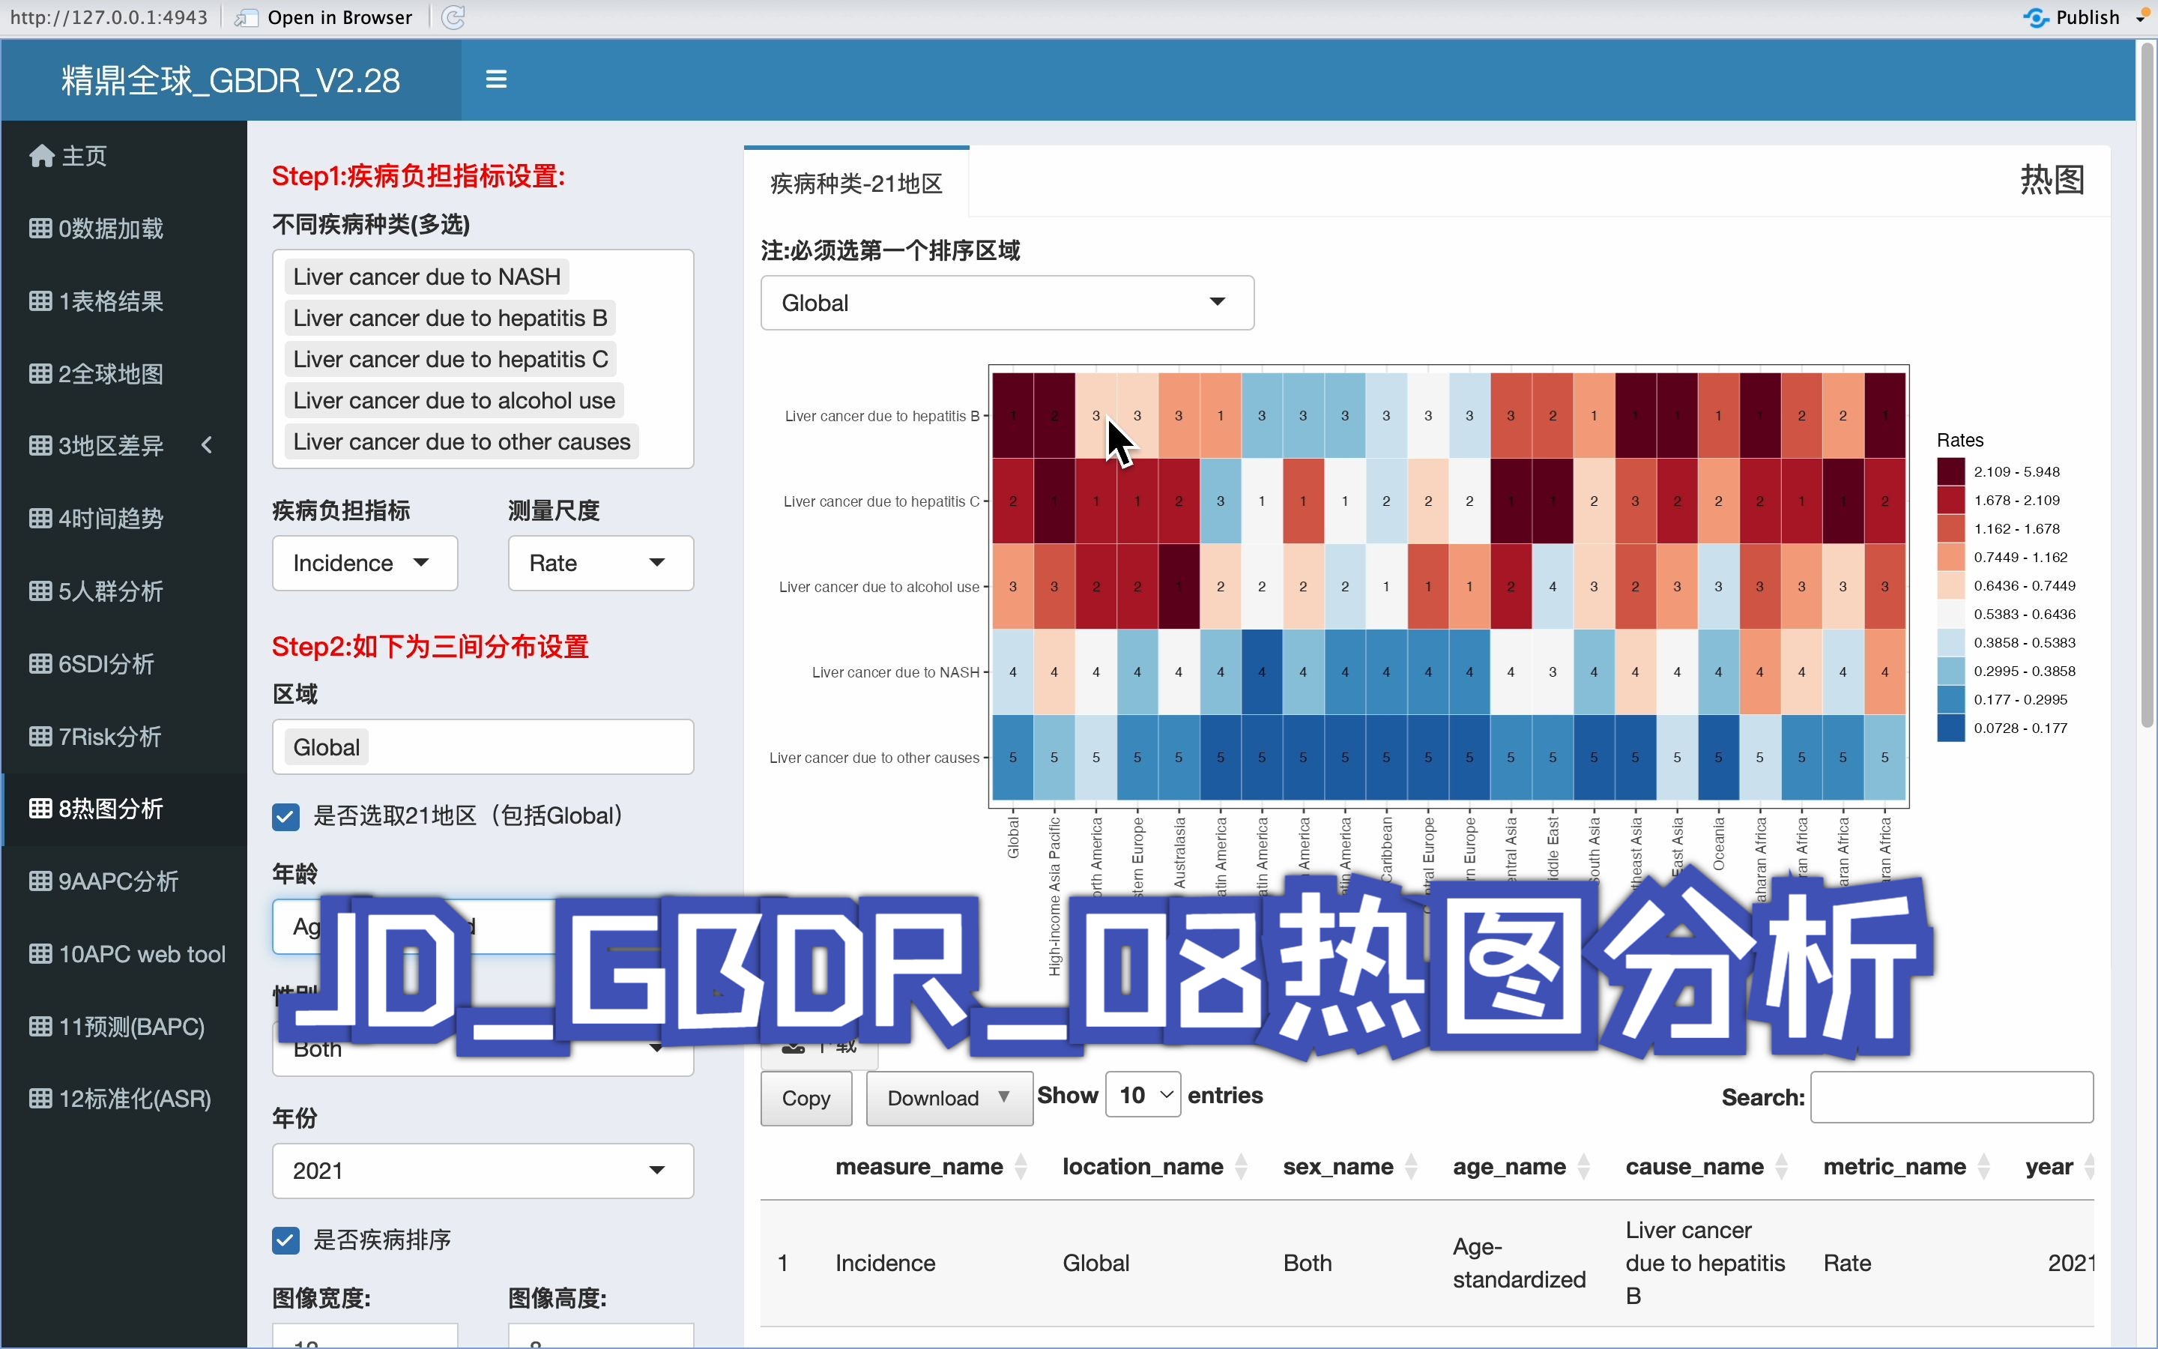
Task: Collapse the sidebar with the hamburger icon
Action: [x=495, y=79]
